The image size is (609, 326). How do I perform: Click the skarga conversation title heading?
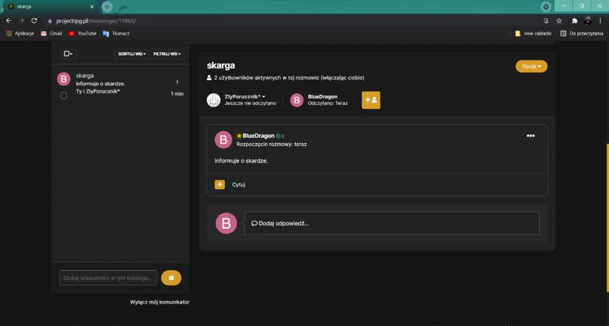[220, 66]
